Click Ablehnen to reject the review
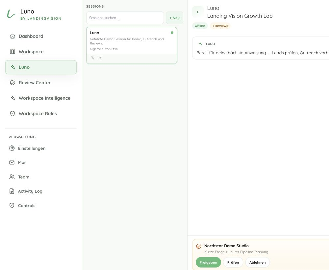Image resolution: width=329 pixels, height=270 pixels. pos(258,262)
